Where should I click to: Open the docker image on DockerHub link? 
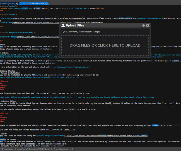(x=51, y=136)
